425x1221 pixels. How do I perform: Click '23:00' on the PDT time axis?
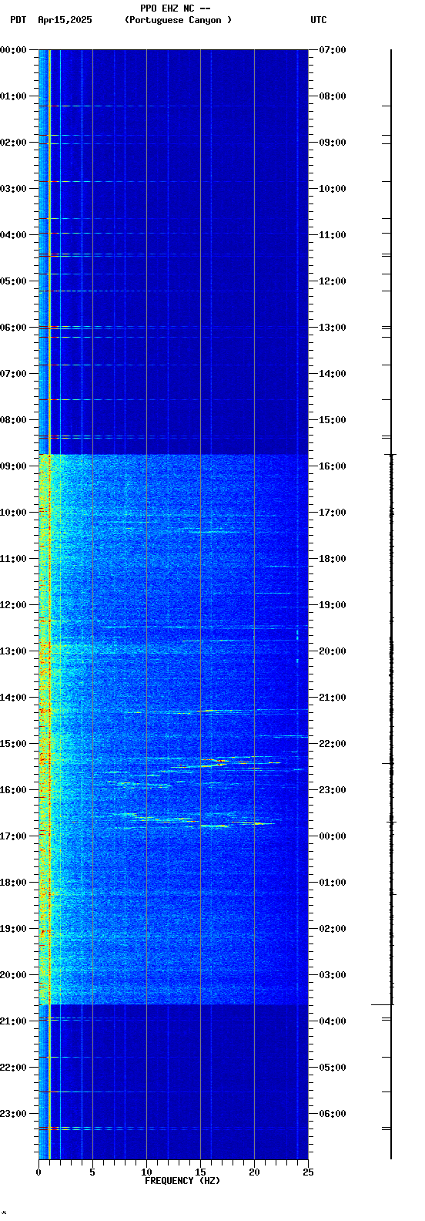13,1114
